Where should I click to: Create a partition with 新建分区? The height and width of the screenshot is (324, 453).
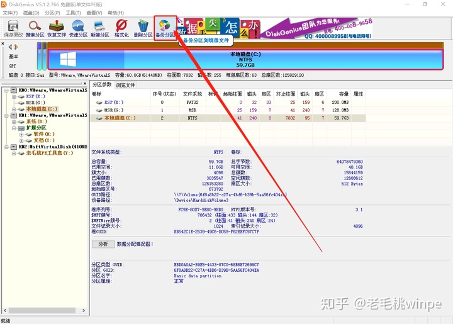(x=99, y=29)
